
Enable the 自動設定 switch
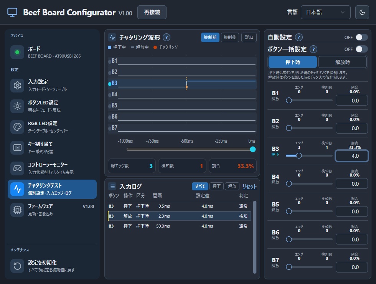[x=361, y=37]
